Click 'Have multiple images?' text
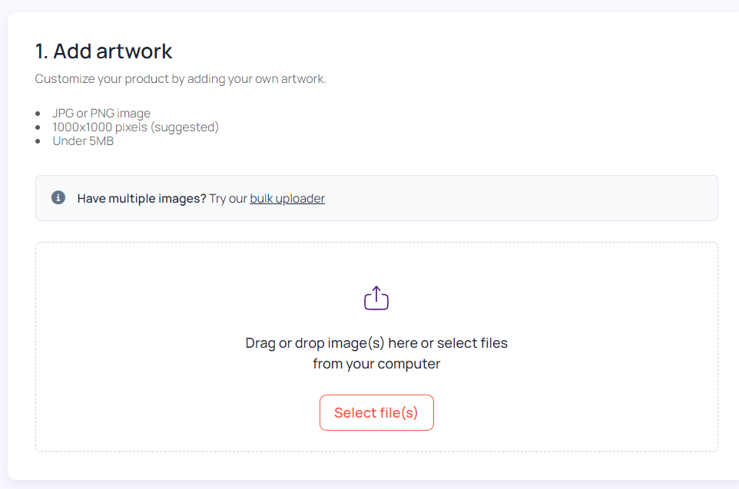 [142, 199]
